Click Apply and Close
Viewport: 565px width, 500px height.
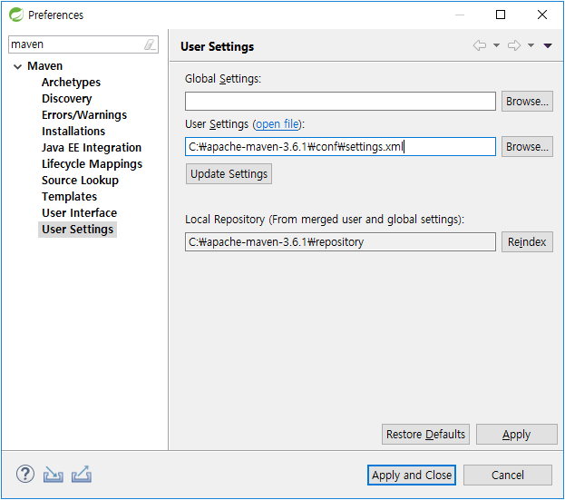click(412, 475)
